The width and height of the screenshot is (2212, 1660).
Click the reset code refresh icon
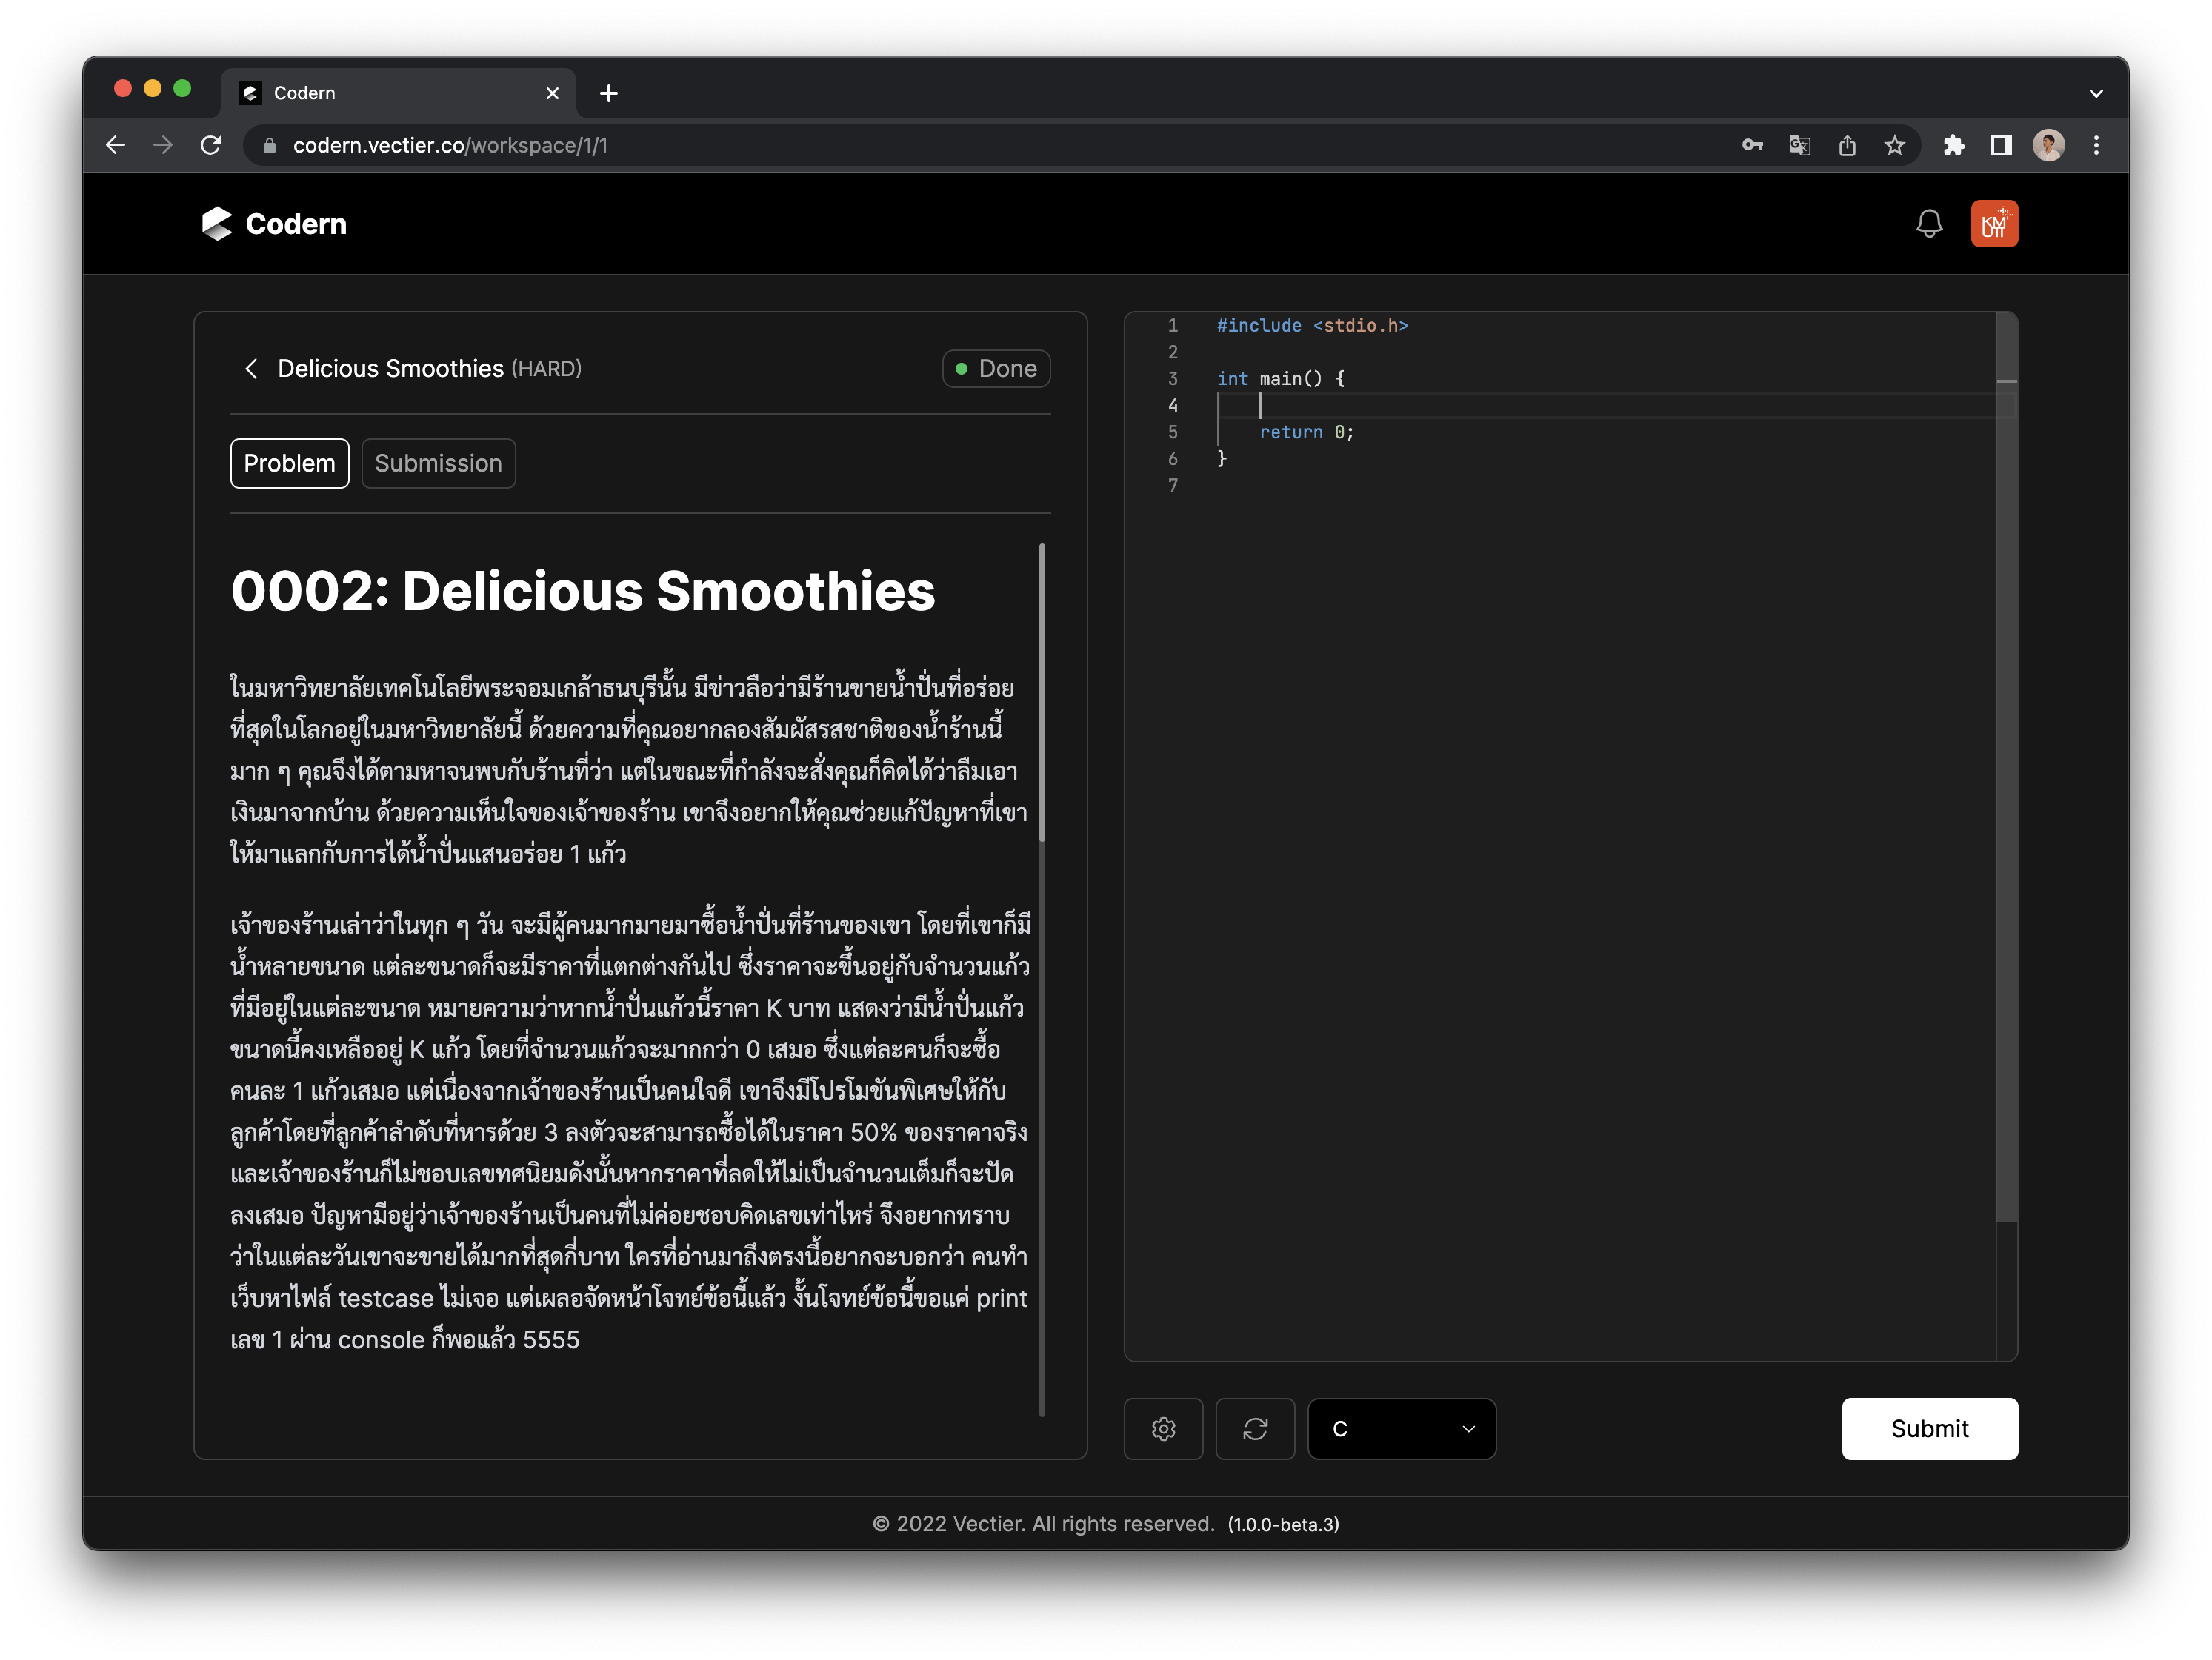tap(1255, 1428)
